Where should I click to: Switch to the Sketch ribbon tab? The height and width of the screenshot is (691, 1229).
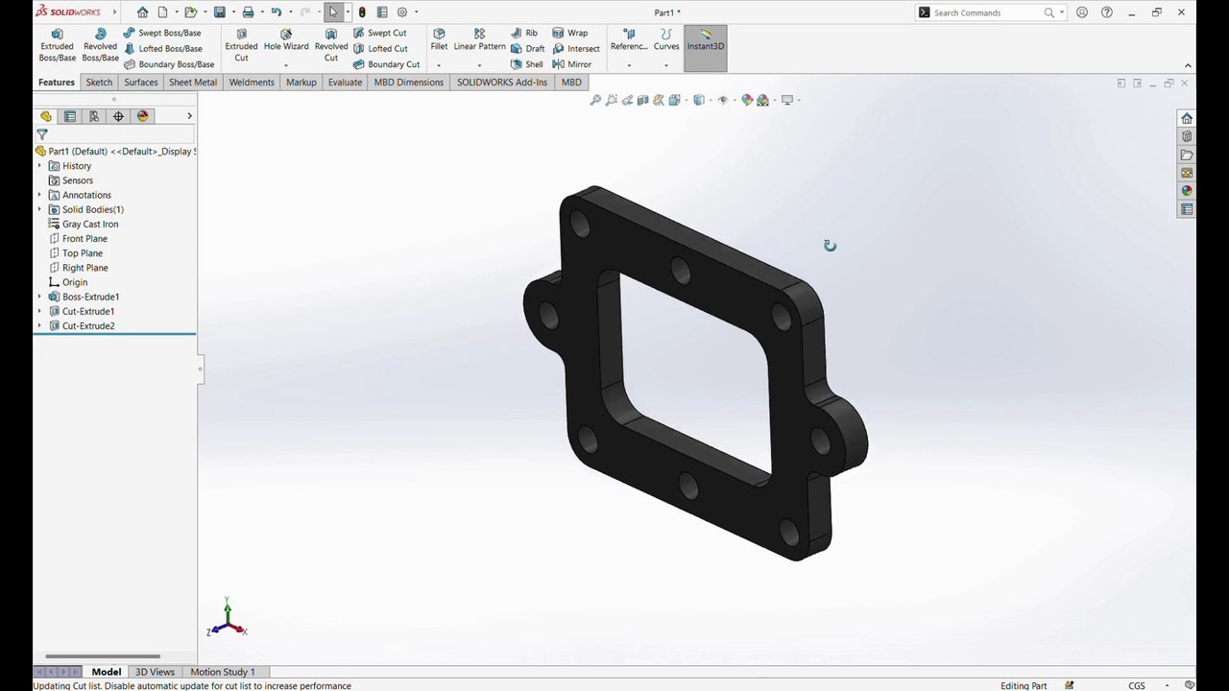(x=99, y=83)
